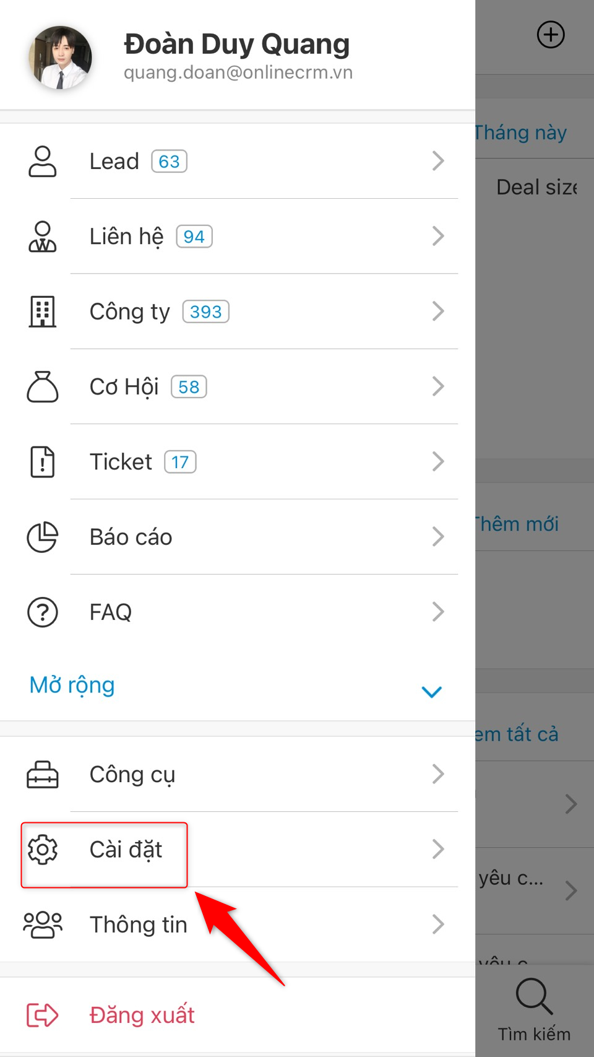Tap the FAQ question mark icon
This screenshot has height=1057, width=594.
click(x=42, y=612)
